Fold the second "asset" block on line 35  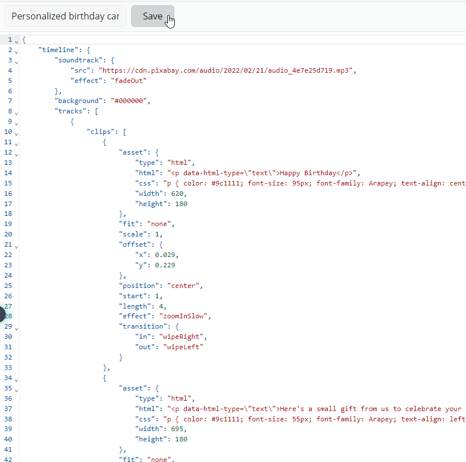click(17, 390)
